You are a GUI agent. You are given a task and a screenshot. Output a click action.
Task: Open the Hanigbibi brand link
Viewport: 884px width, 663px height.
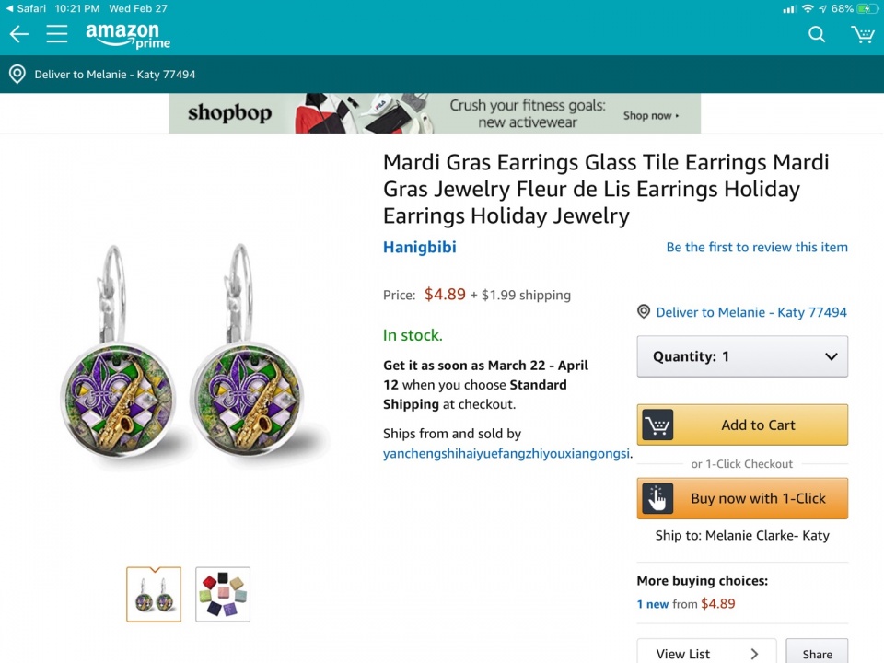coord(420,247)
